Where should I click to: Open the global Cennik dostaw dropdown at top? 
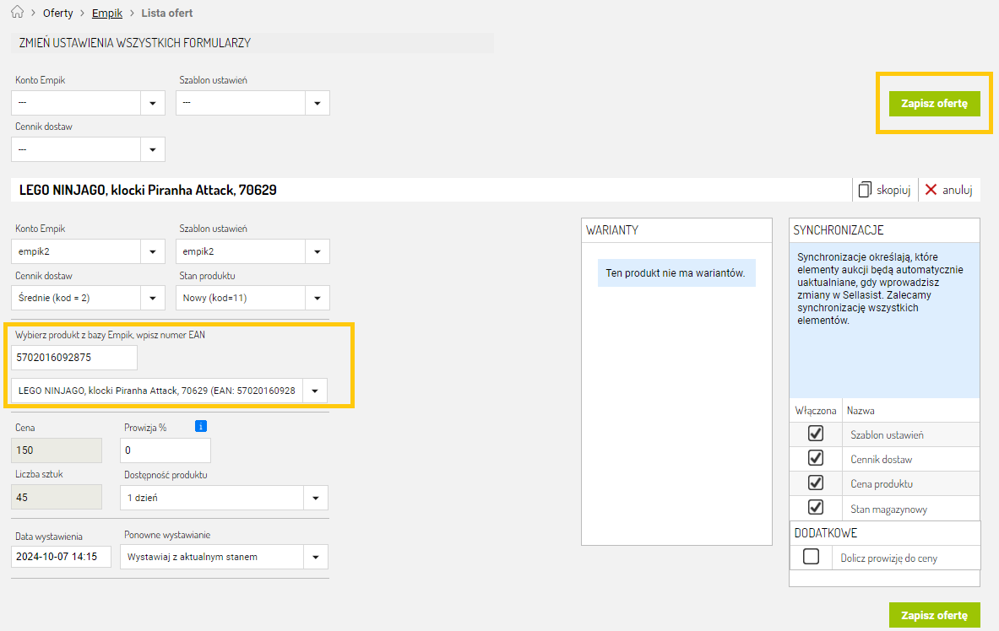pos(152,149)
